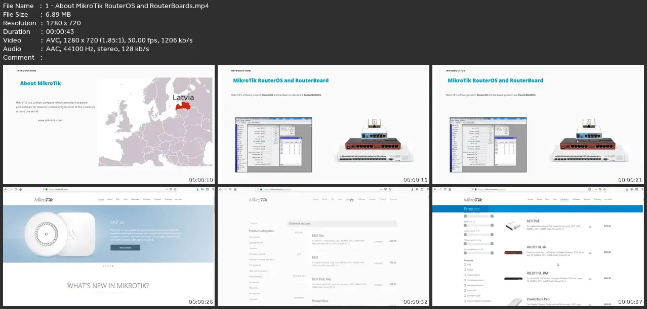Click the PoE-out ports range slider
The image size is (647, 309).
point(478,244)
